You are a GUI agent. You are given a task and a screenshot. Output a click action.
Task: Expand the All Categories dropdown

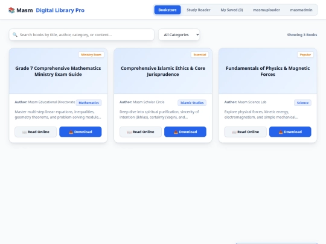pos(179,35)
